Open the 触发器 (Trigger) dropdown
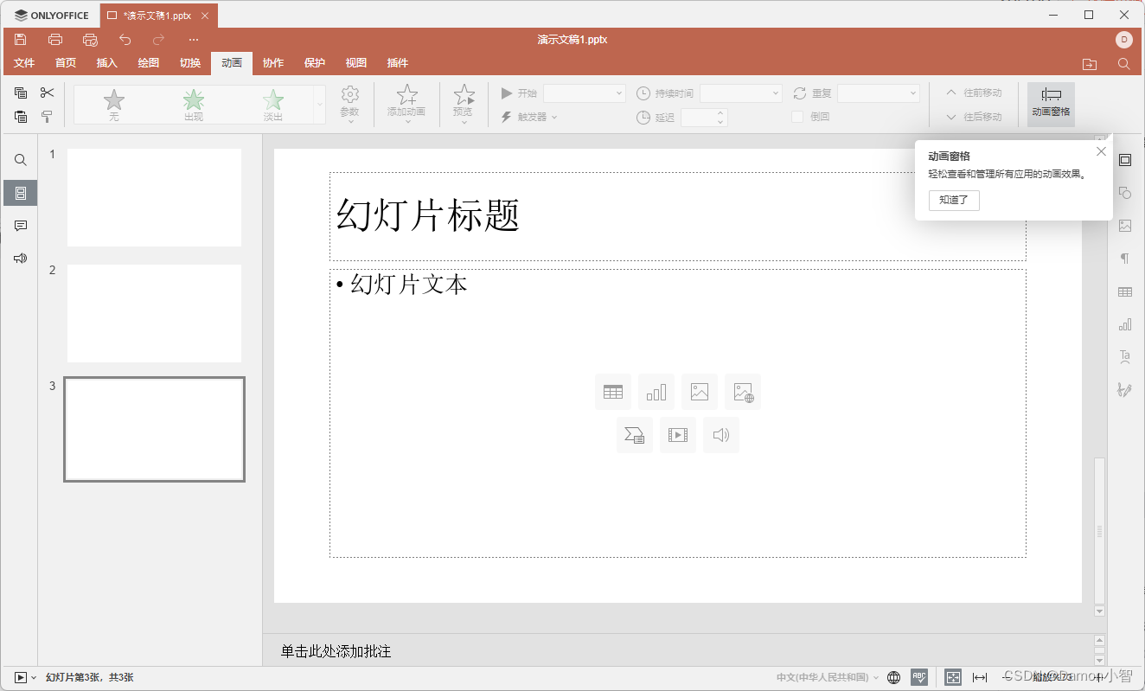 (x=529, y=117)
